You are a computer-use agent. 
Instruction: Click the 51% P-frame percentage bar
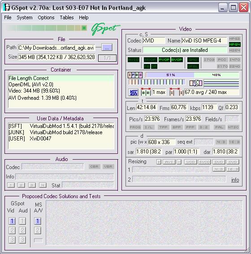(x=170, y=75)
